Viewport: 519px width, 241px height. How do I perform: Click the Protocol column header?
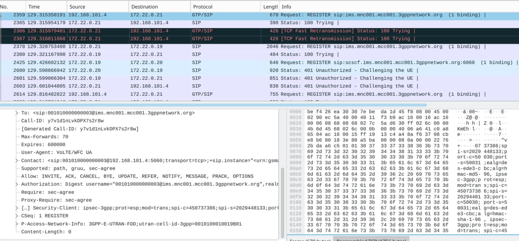coord(203,7)
